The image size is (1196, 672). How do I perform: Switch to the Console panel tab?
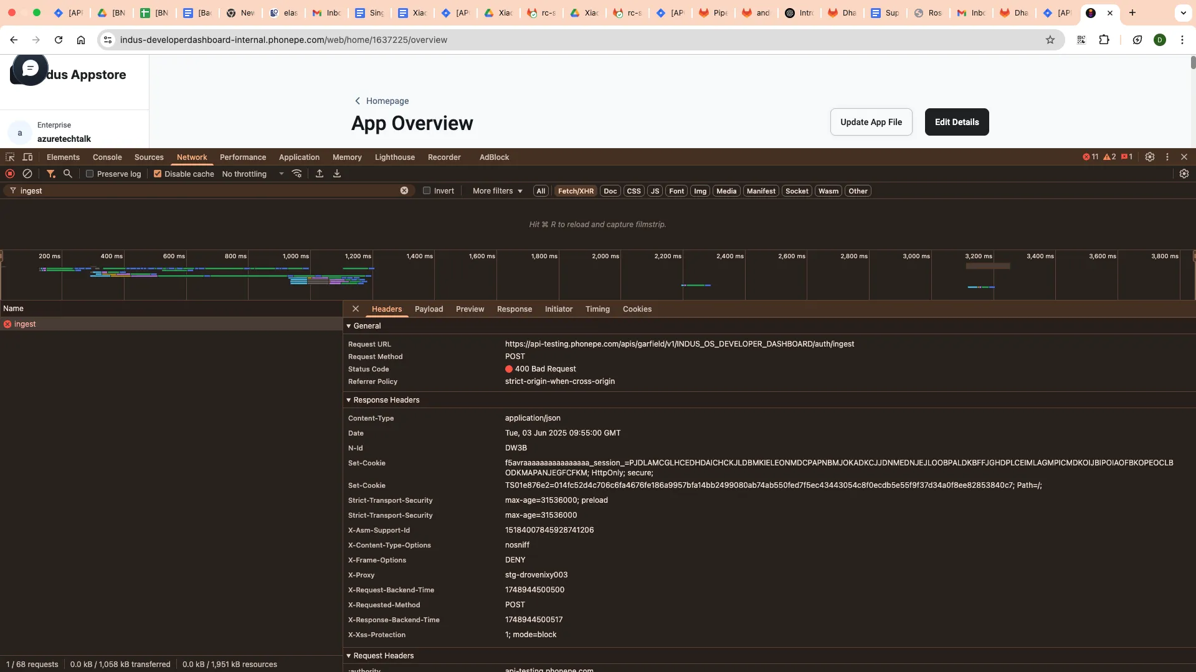107,157
